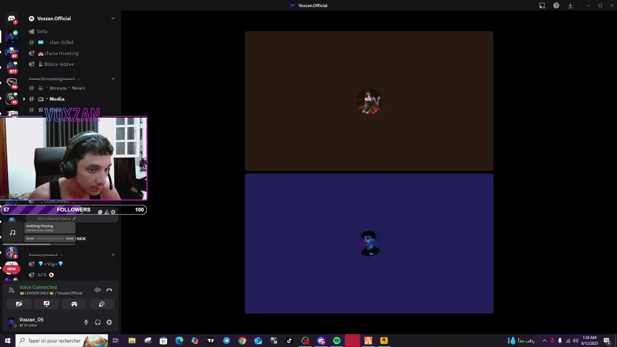Disconnect from voice with phone icon
The width and height of the screenshot is (617, 347).
pyautogui.click(x=109, y=290)
